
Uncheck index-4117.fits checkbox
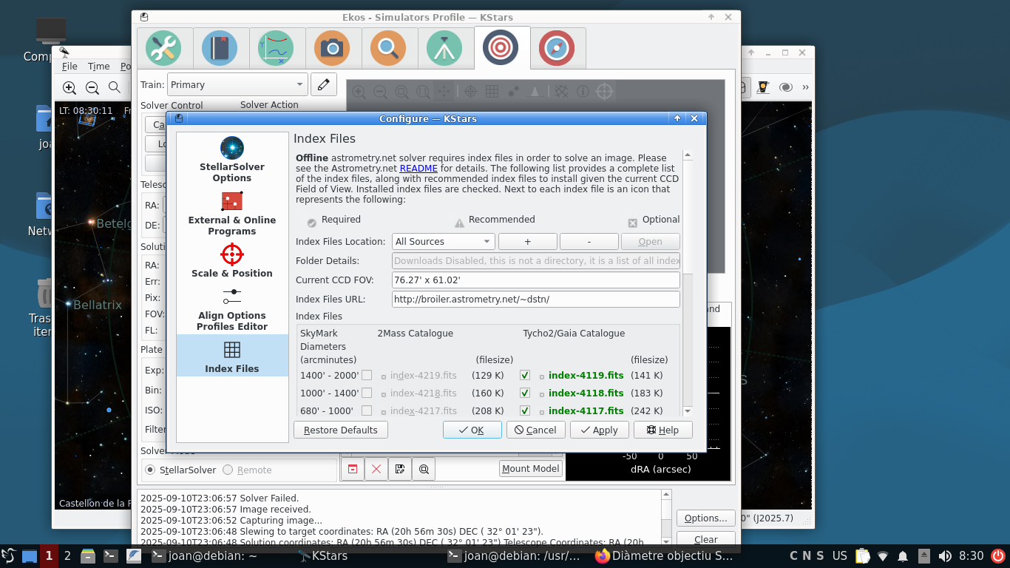coord(525,410)
